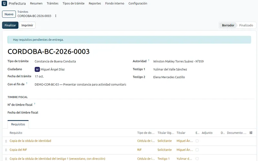258x161 pixels.
Task: Tick the delivered checkbox for the testigo 1 cédula row
Action: 197,158
